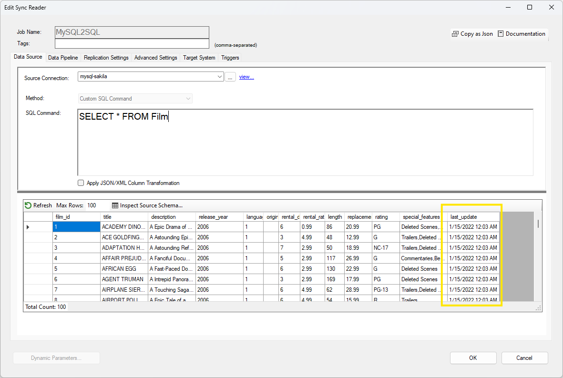563x378 pixels.
Task: Switch to the Data Pipeline tab
Action: click(x=63, y=57)
